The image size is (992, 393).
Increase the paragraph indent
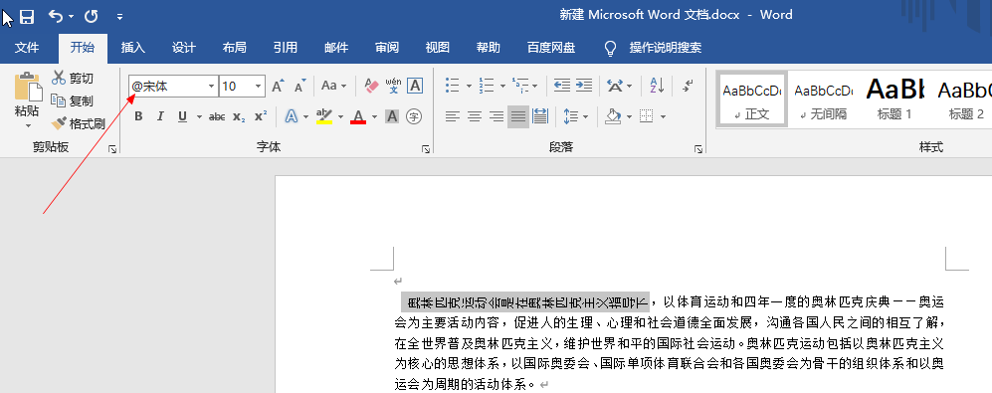coord(584,86)
